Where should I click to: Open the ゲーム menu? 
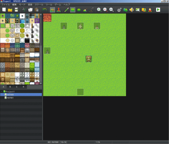click(58, 5)
